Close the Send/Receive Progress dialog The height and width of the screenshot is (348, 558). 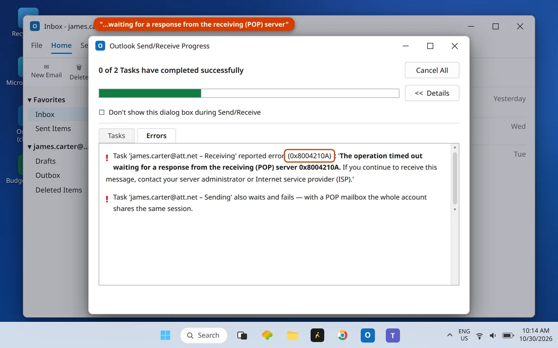tap(454, 46)
